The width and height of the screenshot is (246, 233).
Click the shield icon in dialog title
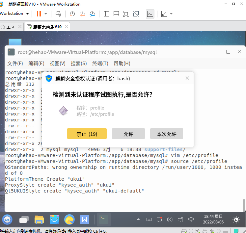click(x=49, y=78)
